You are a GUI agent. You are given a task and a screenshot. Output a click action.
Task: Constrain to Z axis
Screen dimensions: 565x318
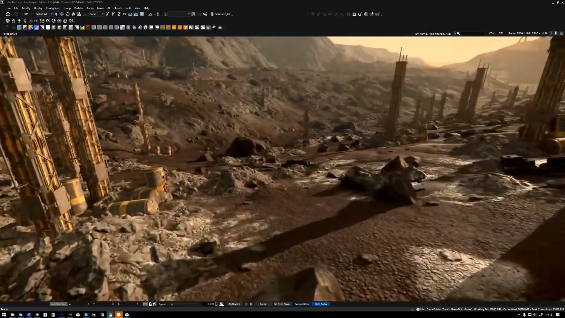(119, 14)
